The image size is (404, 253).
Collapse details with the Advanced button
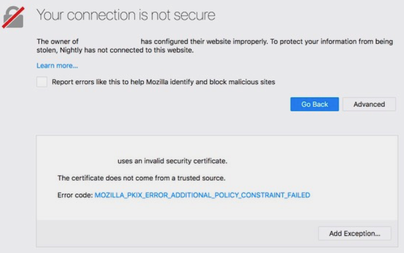pyautogui.click(x=369, y=104)
